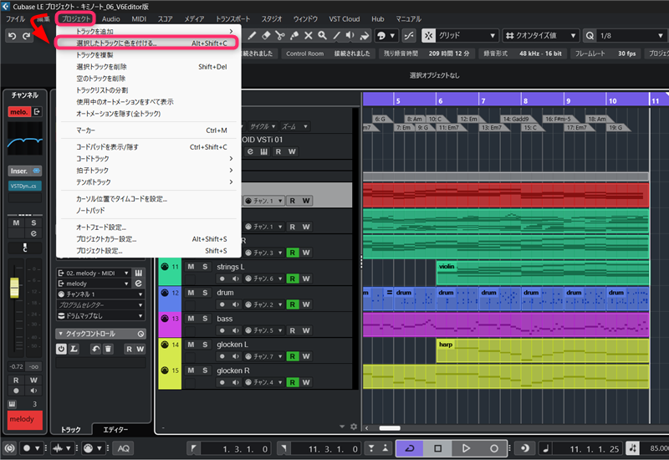Solo the glocken L track

click(x=205, y=345)
